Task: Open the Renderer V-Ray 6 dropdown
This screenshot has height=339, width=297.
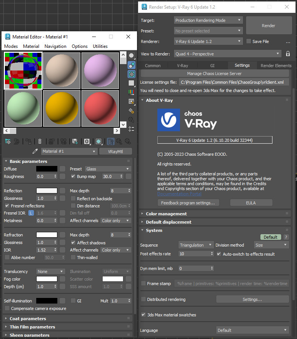Action: click(208, 41)
